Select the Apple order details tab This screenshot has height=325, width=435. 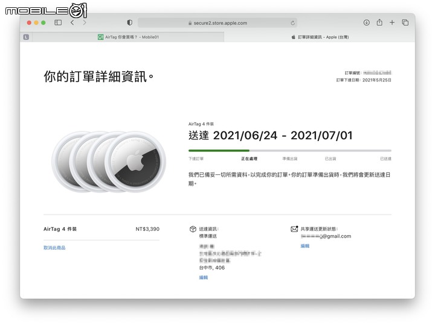[x=320, y=37]
